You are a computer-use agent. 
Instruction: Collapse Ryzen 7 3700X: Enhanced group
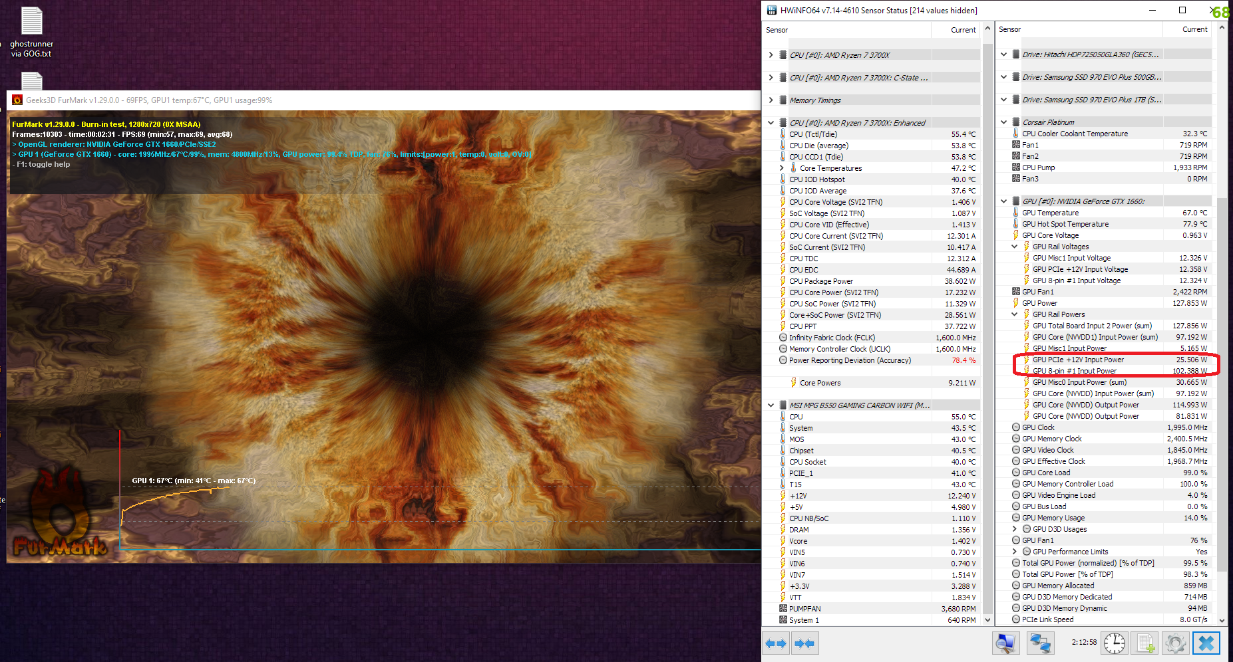click(771, 123)
